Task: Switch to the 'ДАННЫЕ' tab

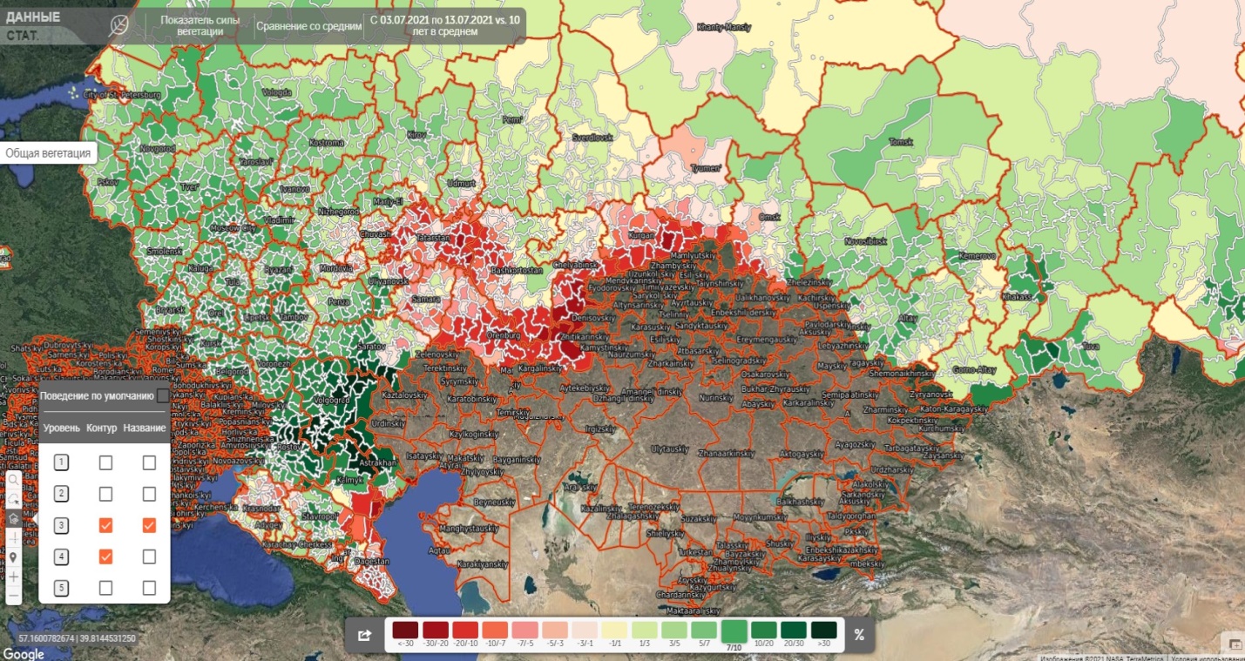Action: pos(33,17)
